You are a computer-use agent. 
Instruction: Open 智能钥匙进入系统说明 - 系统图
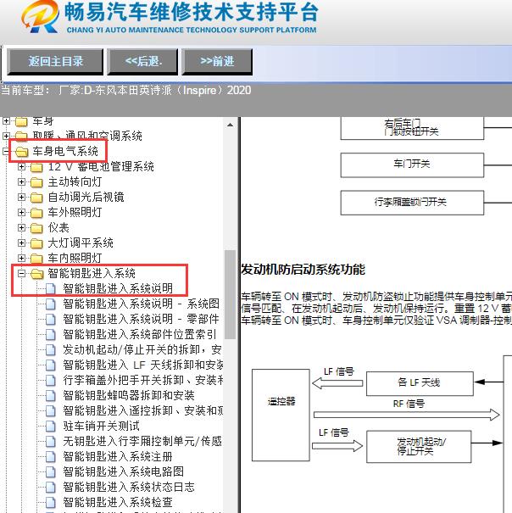coord(141,304)
